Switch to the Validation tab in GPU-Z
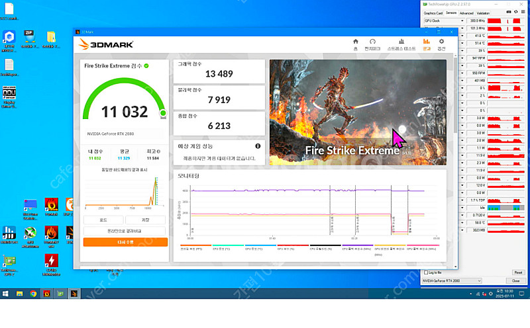 483,13
